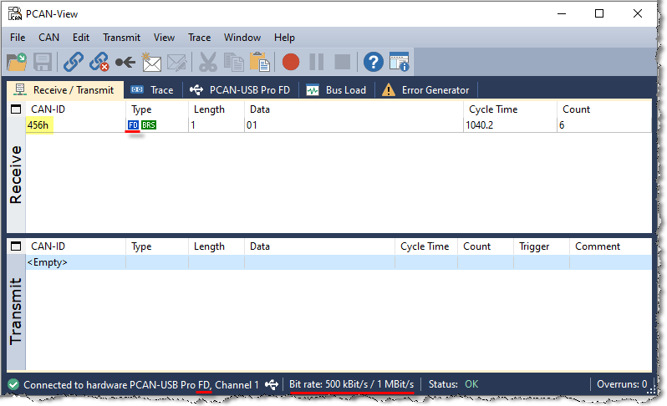Click cycle time value 1040.2

tap(480, 125)
